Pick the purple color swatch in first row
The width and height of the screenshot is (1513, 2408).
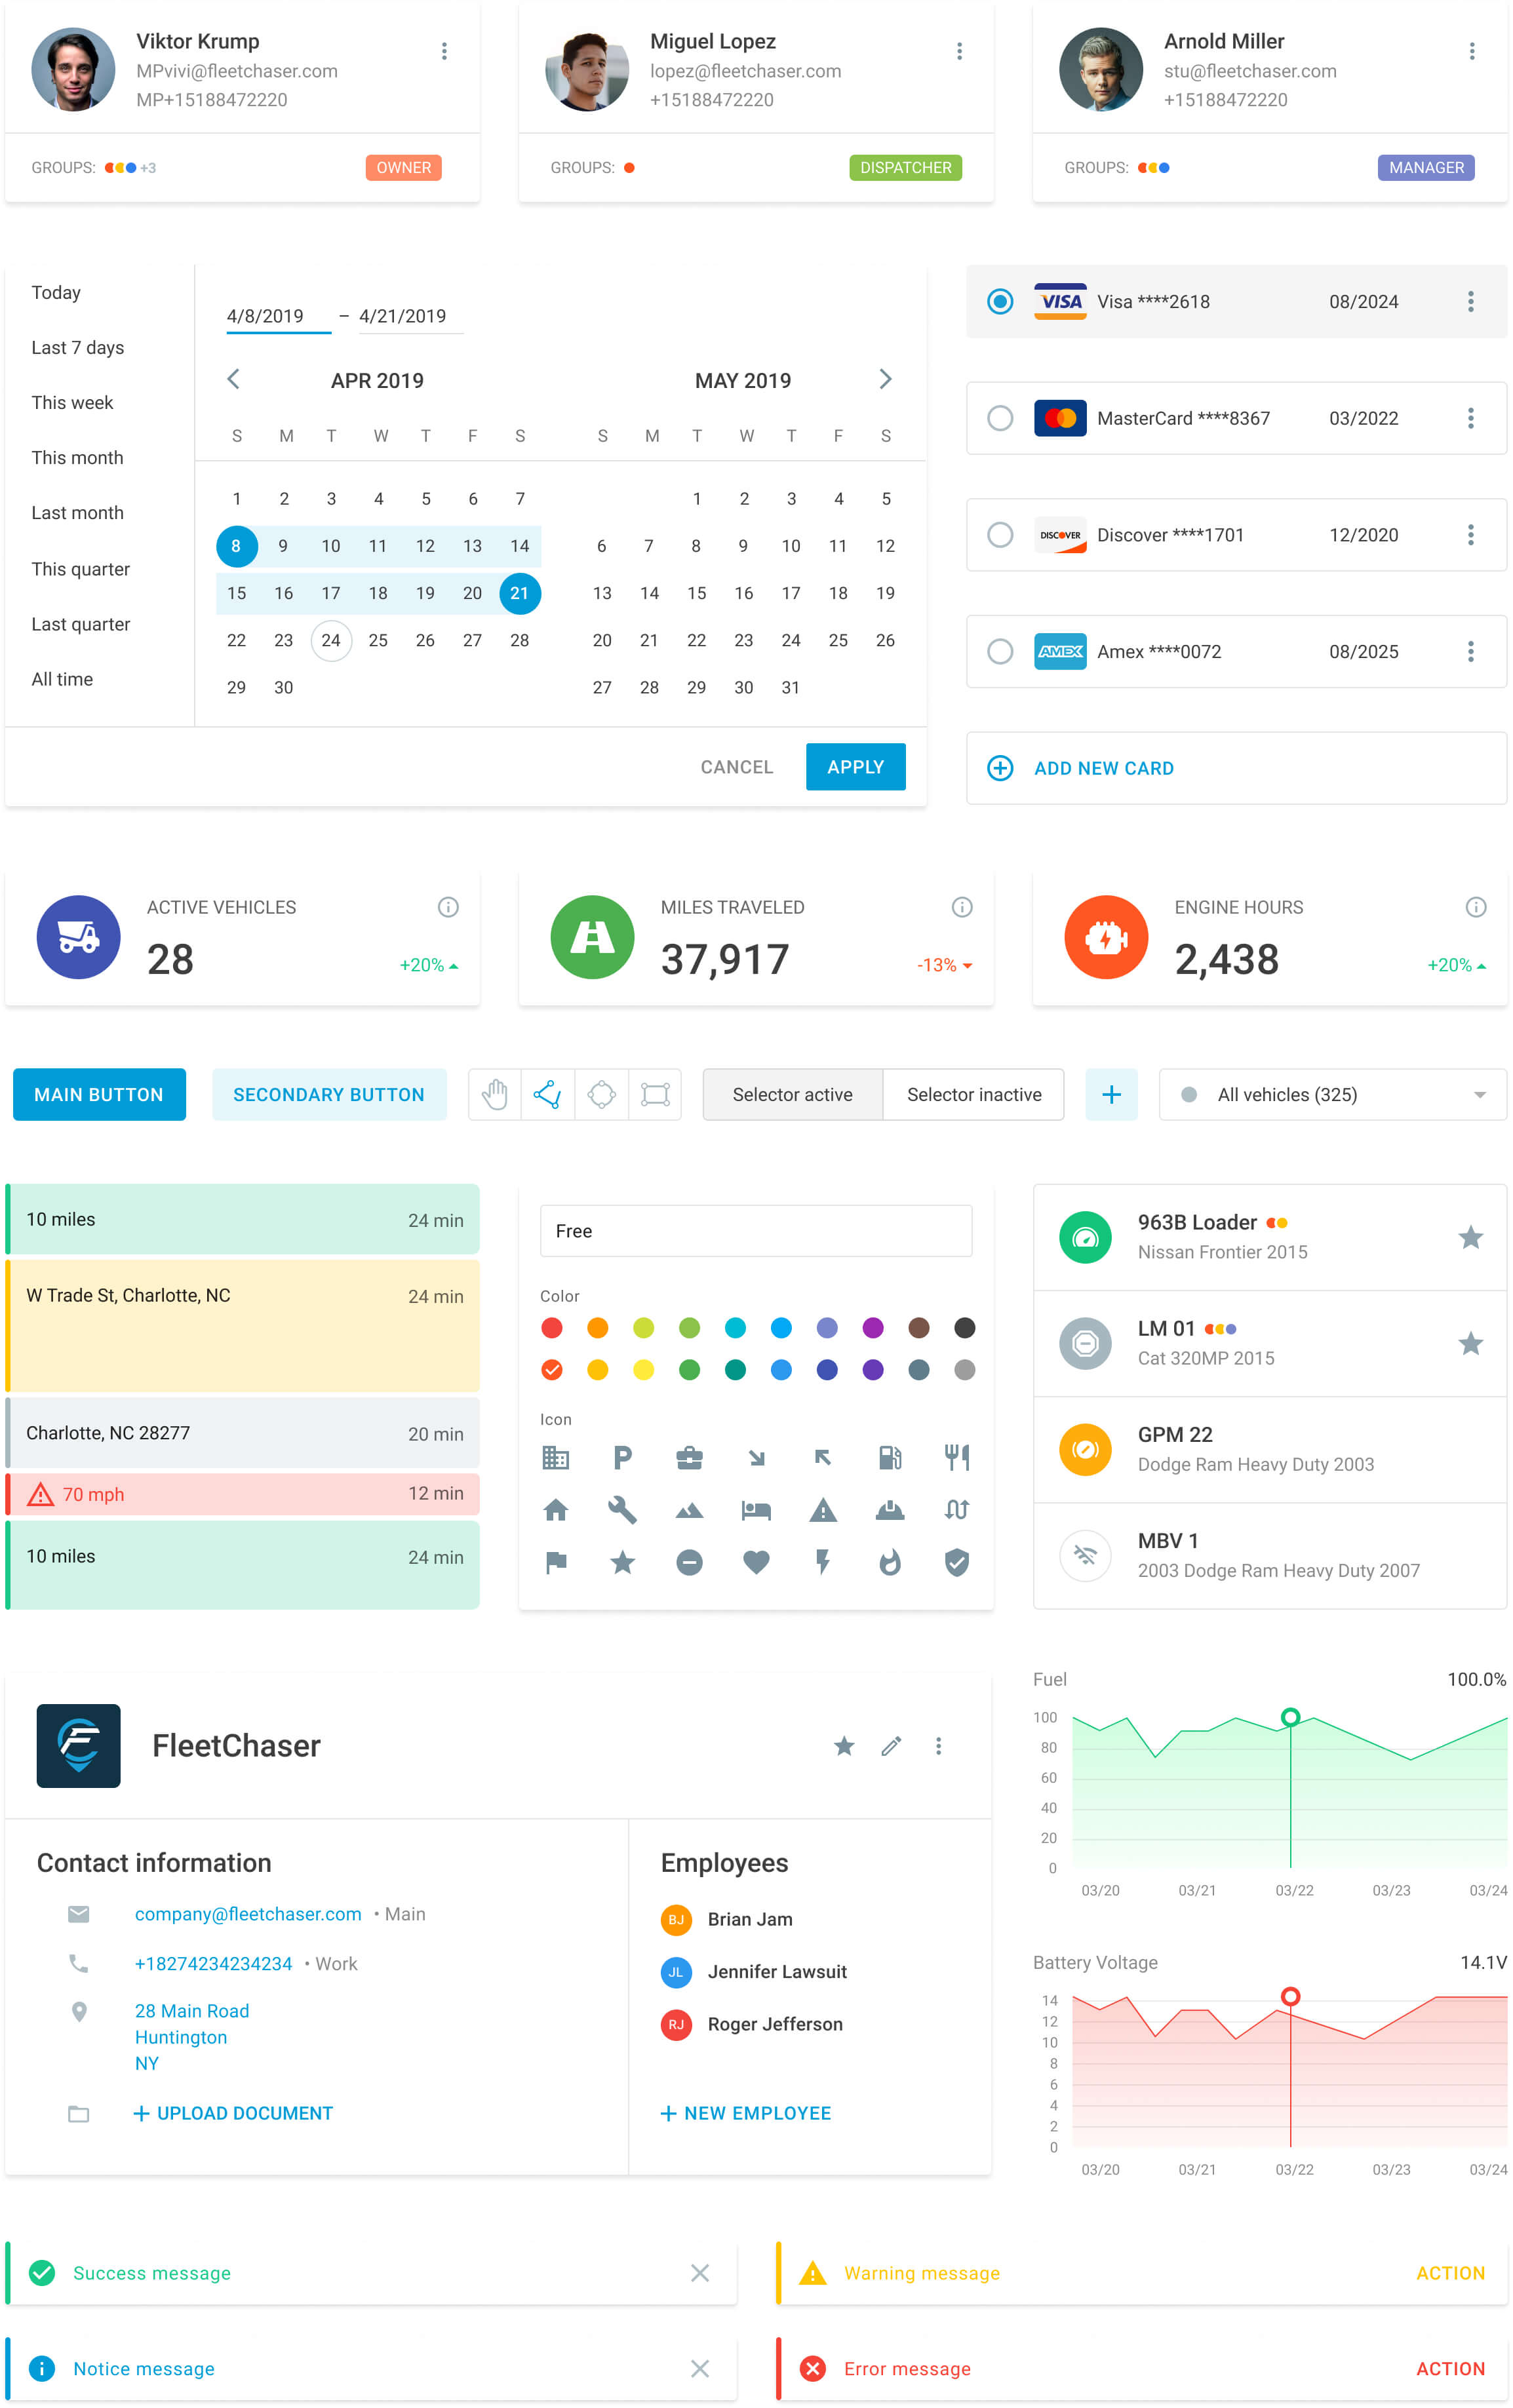click(x=872, y=1327)
